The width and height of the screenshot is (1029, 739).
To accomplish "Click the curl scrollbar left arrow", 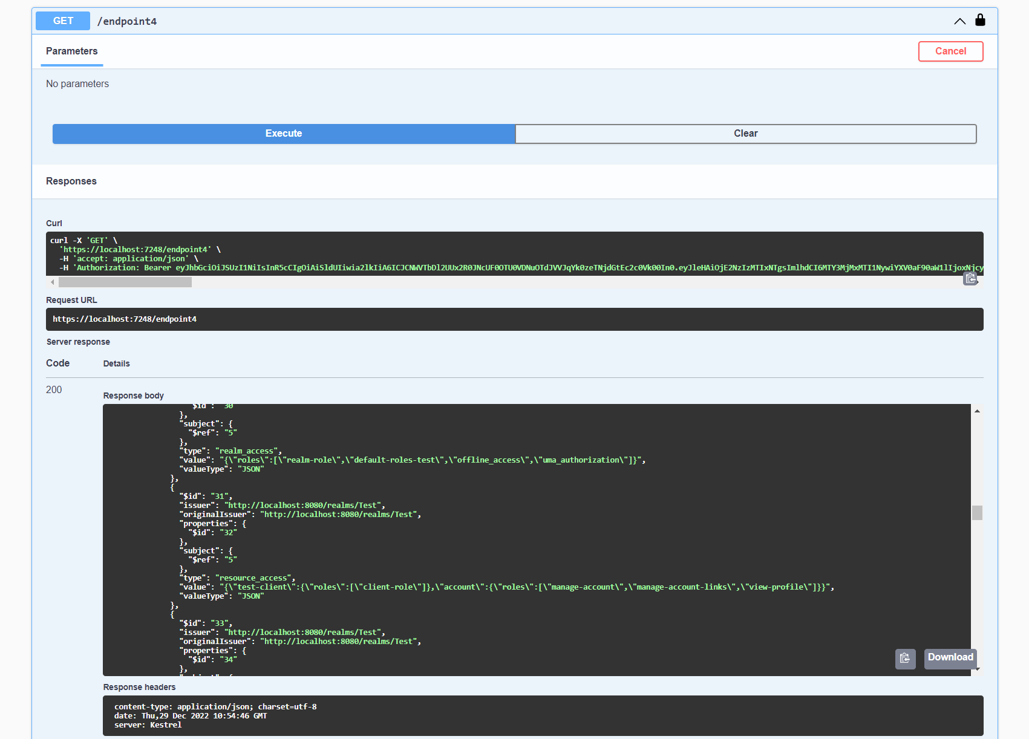I will point(53,282).
